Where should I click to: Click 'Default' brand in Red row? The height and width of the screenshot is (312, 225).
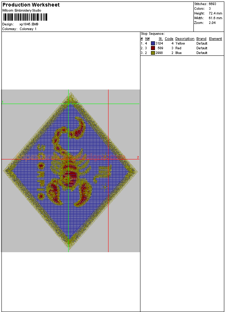[202, 48]
